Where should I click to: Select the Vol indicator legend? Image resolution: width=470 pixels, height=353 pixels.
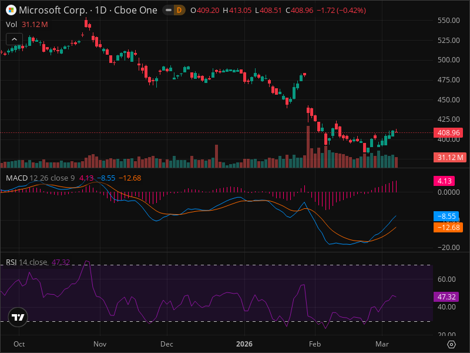[26, 25]
